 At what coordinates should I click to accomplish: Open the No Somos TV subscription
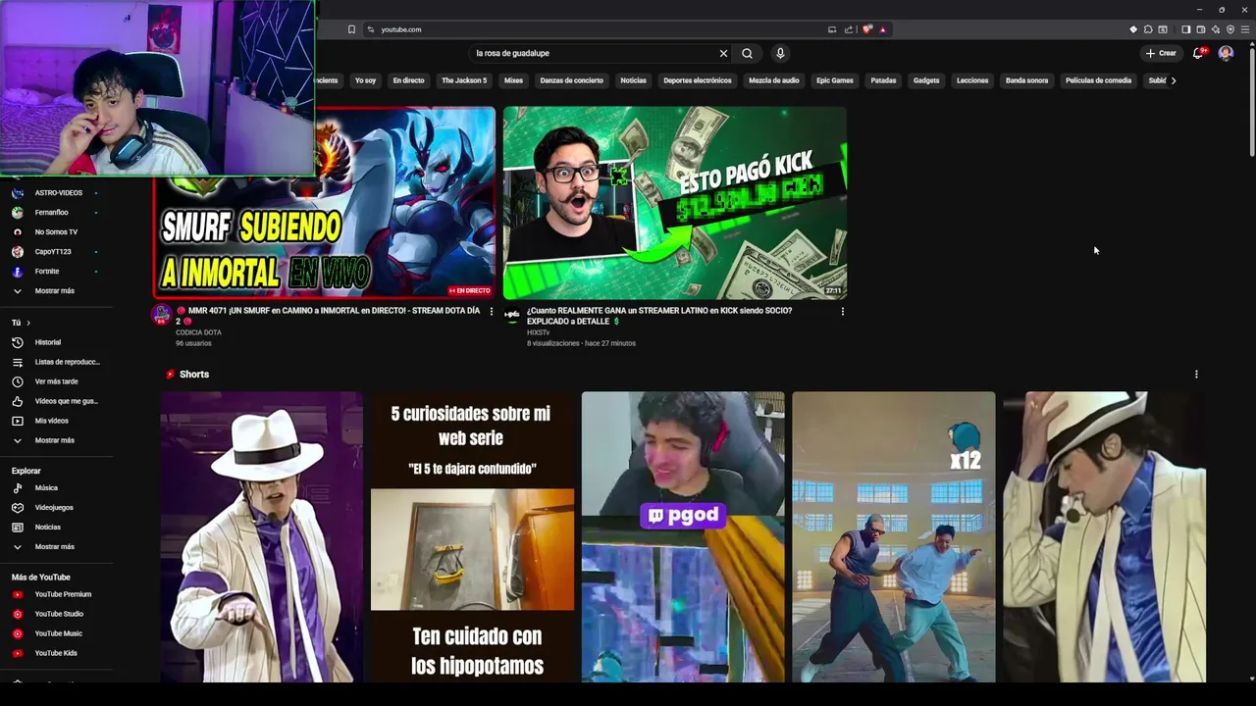56,232
